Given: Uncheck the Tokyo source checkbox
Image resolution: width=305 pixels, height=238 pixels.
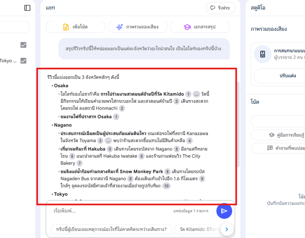Looking at the screenshot, I should (23, 60).
